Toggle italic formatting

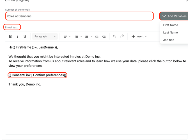18,36
